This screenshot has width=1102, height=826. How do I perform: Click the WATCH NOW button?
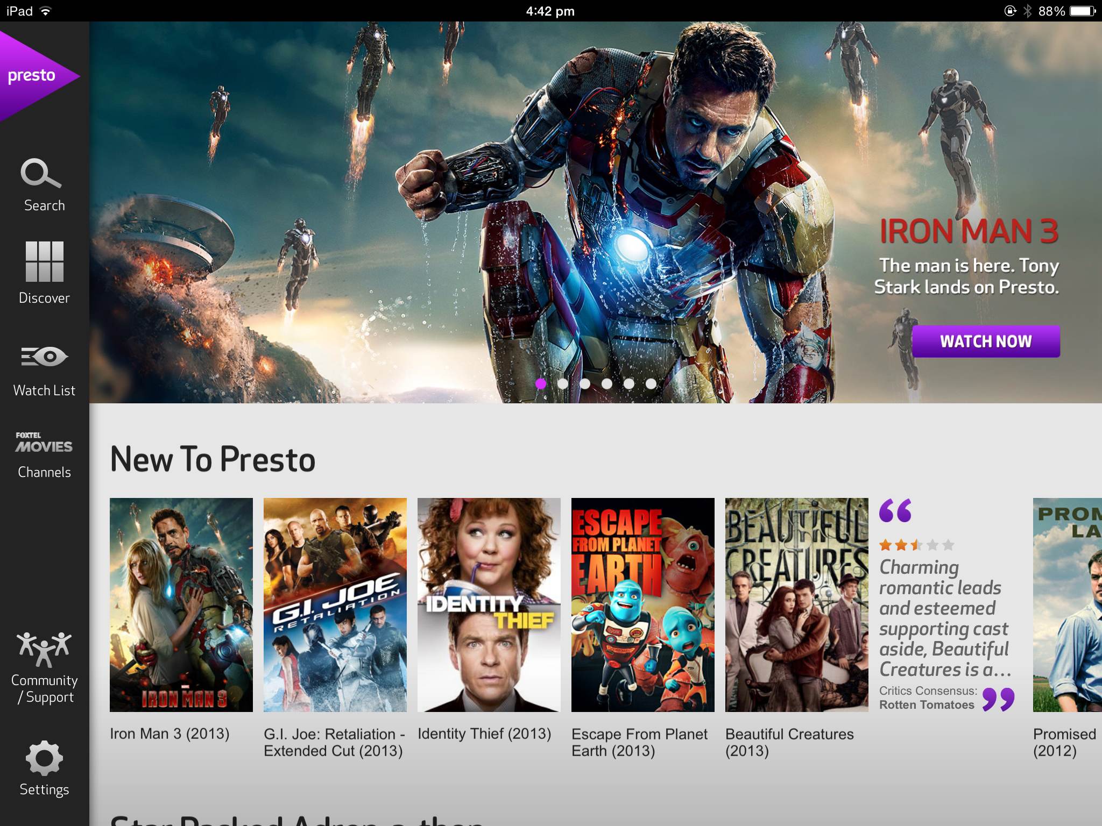(986, 341)
